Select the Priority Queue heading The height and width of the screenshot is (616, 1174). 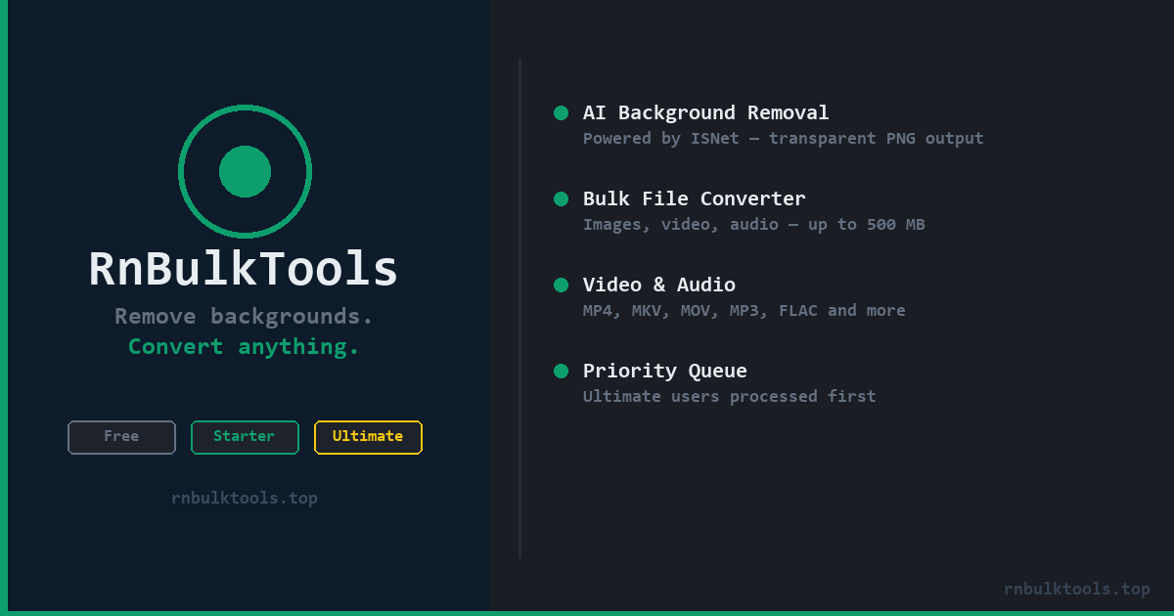click(x=664, y=371)
